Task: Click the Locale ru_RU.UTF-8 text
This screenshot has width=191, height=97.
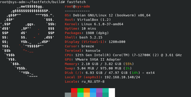Action: click(93, 82)
